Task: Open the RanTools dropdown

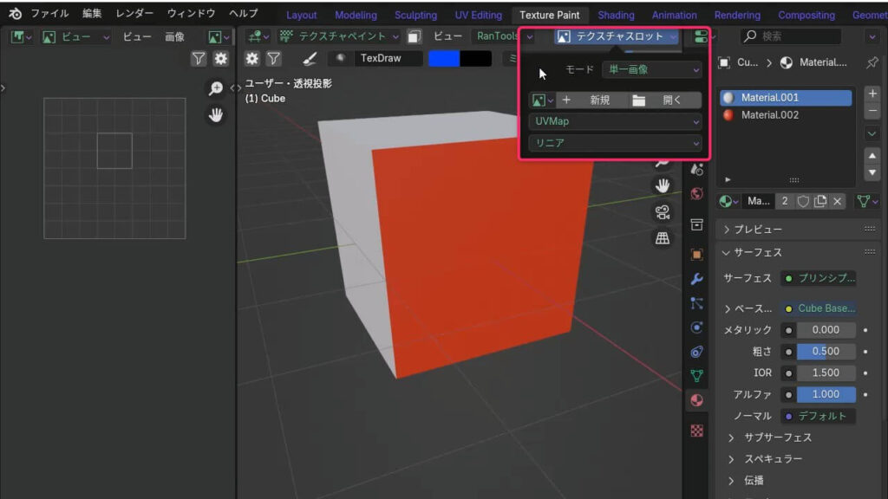Action: coord(504,36)
